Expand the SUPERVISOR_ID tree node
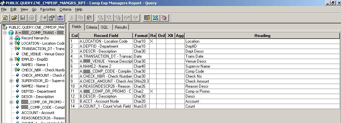This screenshot has width=341, height=123. click(x=11, y=81)
